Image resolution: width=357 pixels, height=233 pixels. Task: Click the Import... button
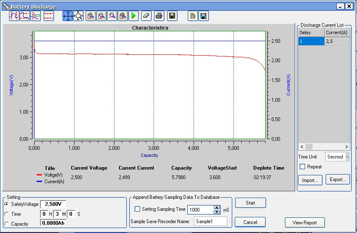point(310,180)
